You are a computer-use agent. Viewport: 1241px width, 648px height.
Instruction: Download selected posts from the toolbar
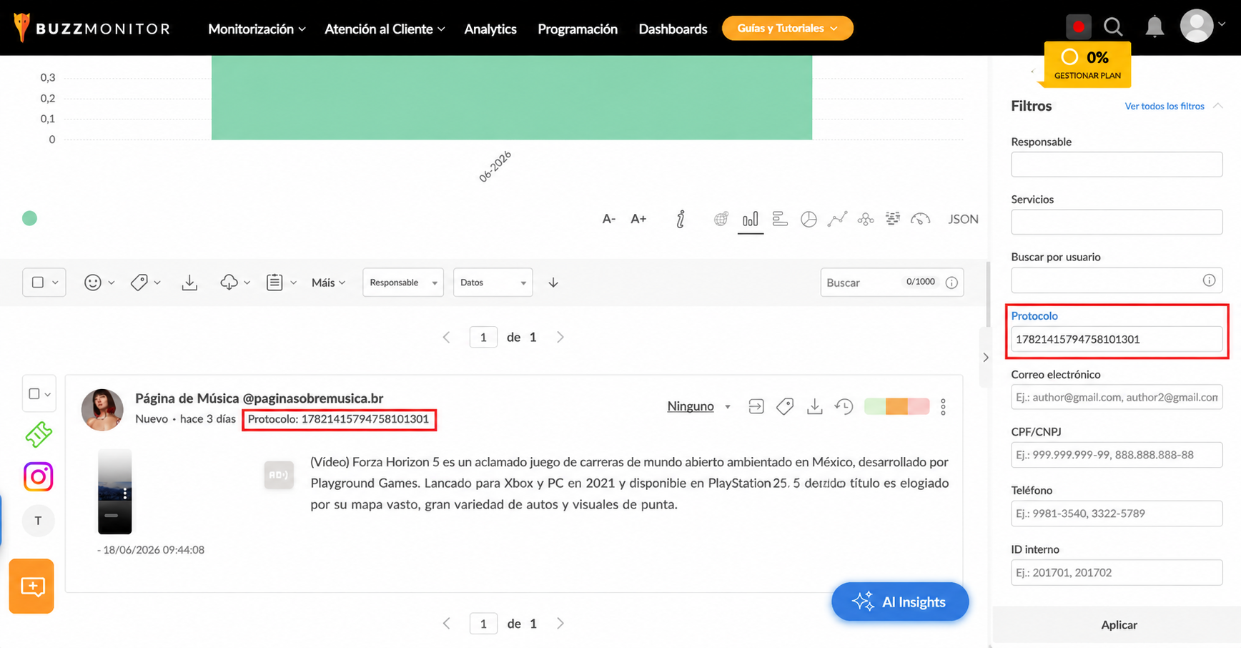click(x=189, y=283)
